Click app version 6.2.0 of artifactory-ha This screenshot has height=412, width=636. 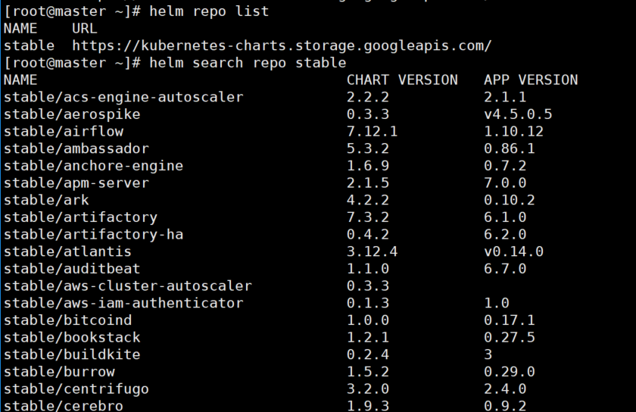pyautogui.click(x=505, y=235)
